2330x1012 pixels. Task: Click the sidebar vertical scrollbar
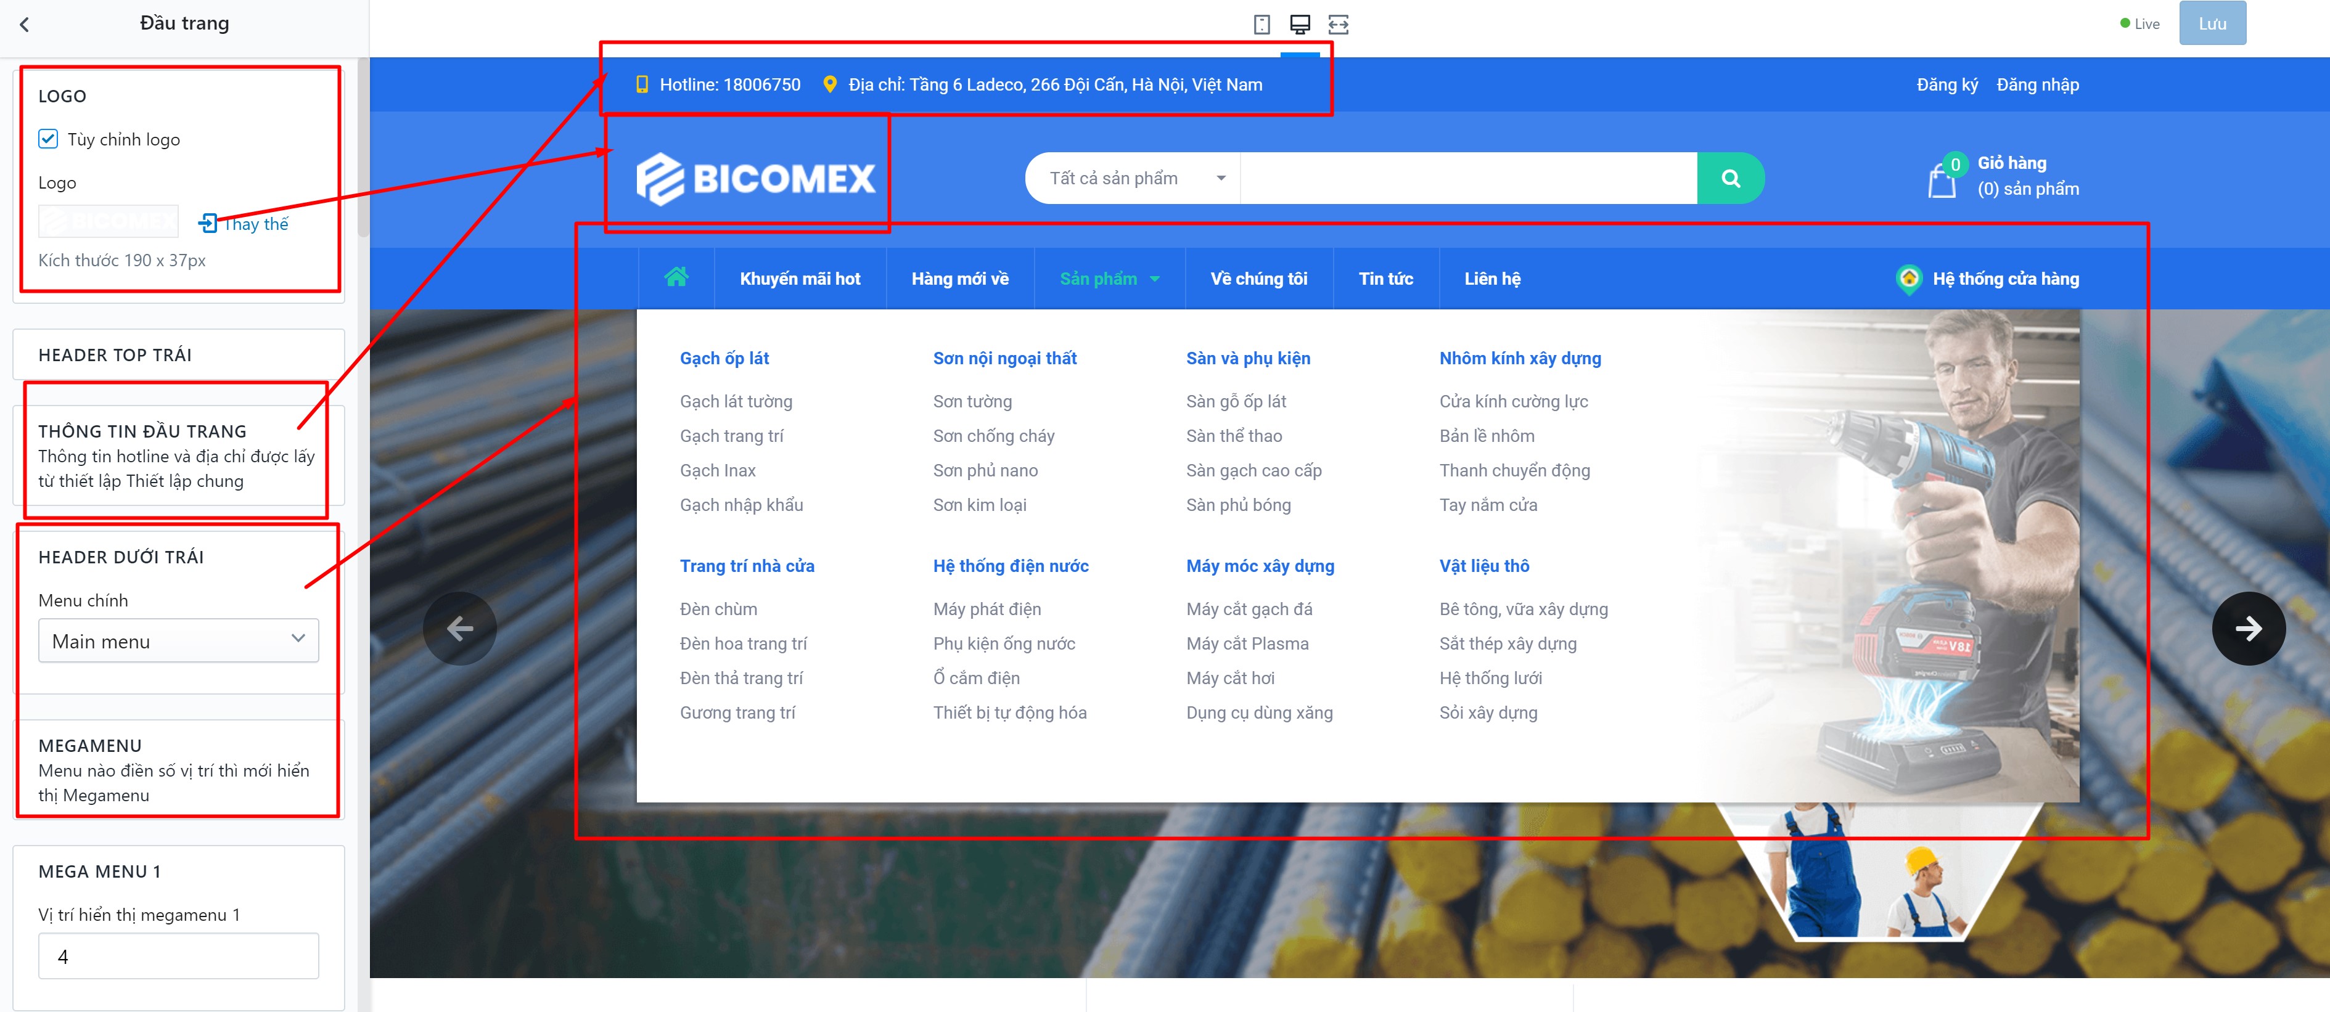364,145
